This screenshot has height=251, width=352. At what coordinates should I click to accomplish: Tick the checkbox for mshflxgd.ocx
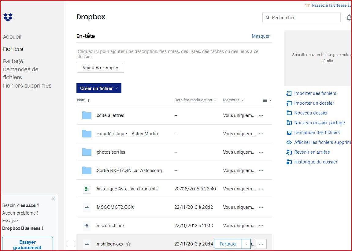71,244
